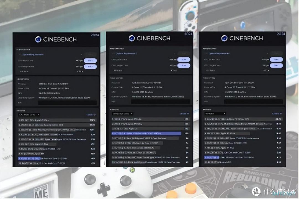Start the CPU Multi Core test in left window
299x199 pixels.
pyautogui.click(x=90, y=60)
